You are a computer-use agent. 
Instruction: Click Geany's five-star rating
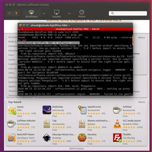23,113
